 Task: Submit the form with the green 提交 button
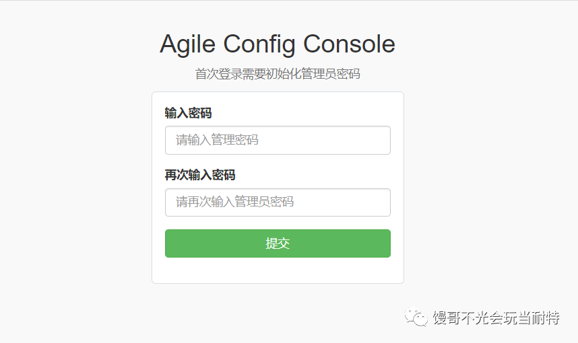coord(278,243)
